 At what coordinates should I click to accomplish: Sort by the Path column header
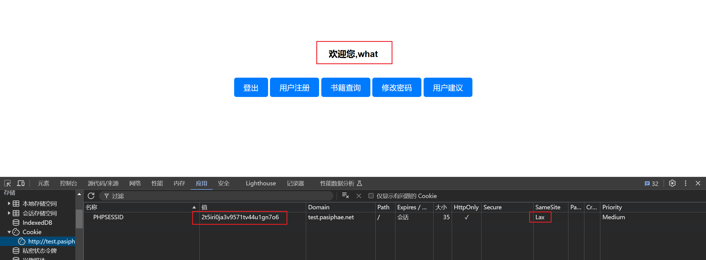coord(385,207)
